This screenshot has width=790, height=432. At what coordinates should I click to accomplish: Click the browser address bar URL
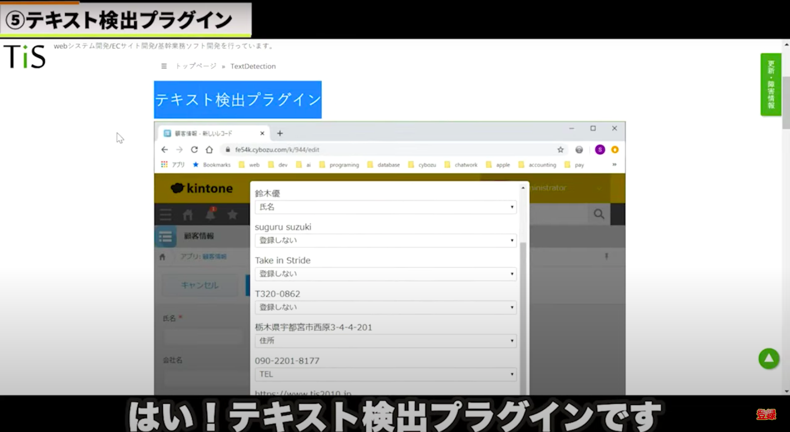click(x=277, y=150)
